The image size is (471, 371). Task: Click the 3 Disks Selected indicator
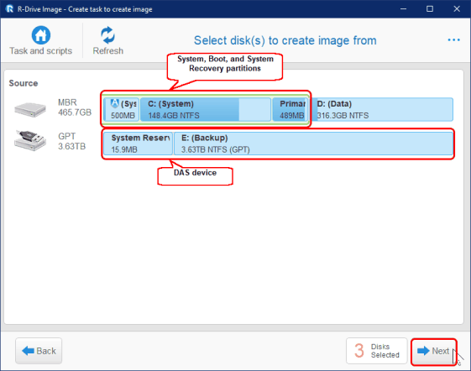(376, 351)
